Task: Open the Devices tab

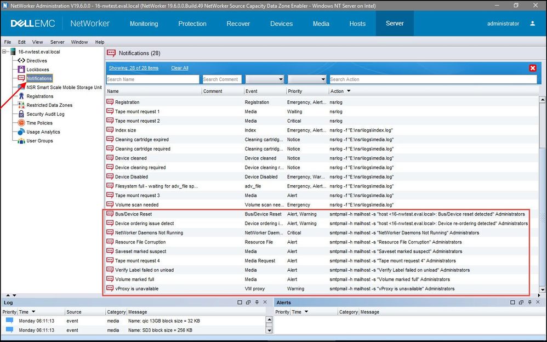Action: tap(281, 24)
